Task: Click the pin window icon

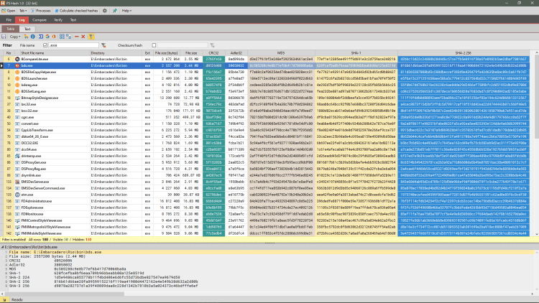Action: pos(115,11)
